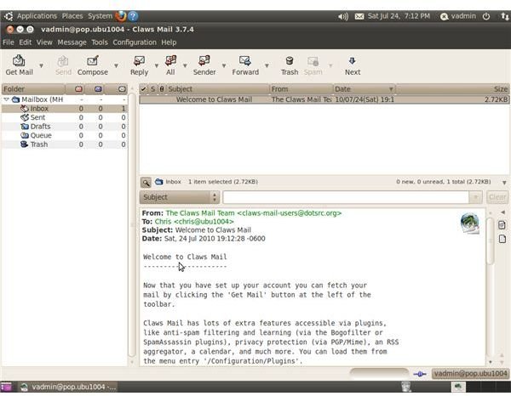Image resolution: width=511 pixels, height=396 pixels.
Task: Click the volume speaker icon
Action: click(343, 16)
